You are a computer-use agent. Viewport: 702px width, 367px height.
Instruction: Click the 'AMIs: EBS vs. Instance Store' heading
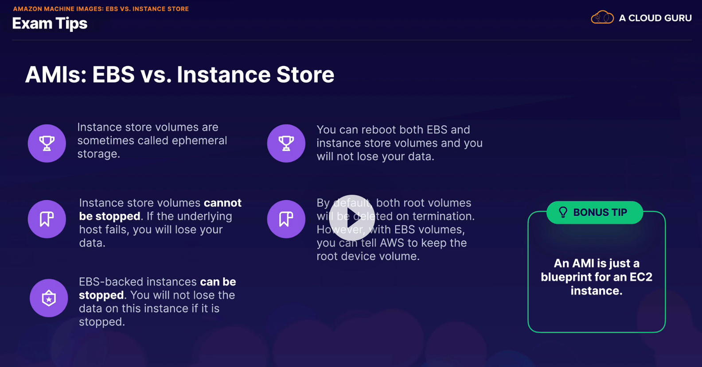179,74
